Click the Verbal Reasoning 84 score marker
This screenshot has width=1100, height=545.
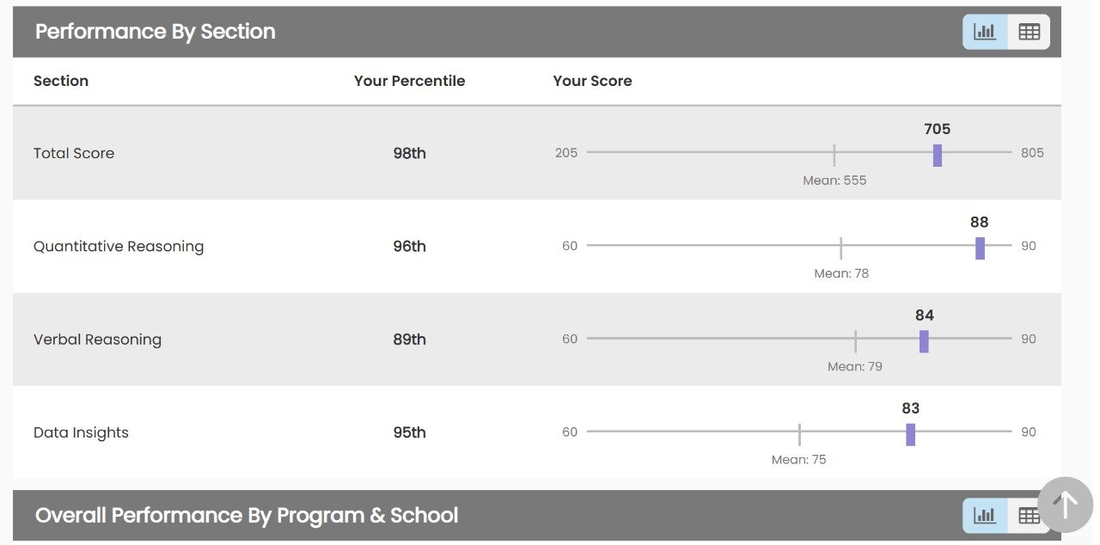point(924,341)
